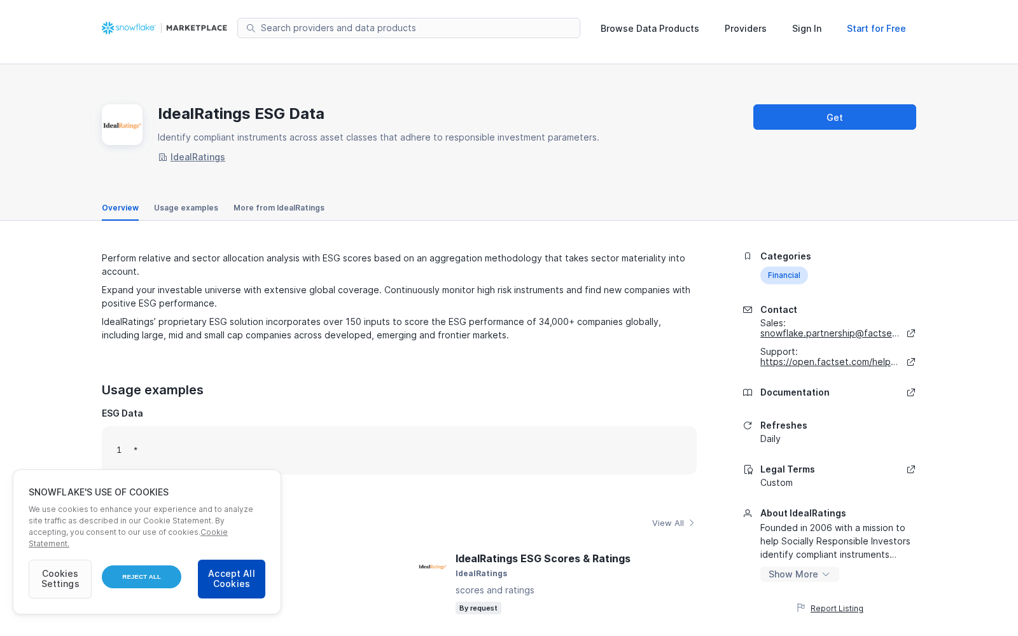
Task: Click the Legal Terms document icon
Action: tap(748, 469)
